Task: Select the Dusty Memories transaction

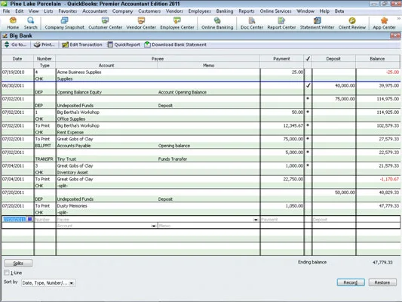Action: [x=72, y=206]
